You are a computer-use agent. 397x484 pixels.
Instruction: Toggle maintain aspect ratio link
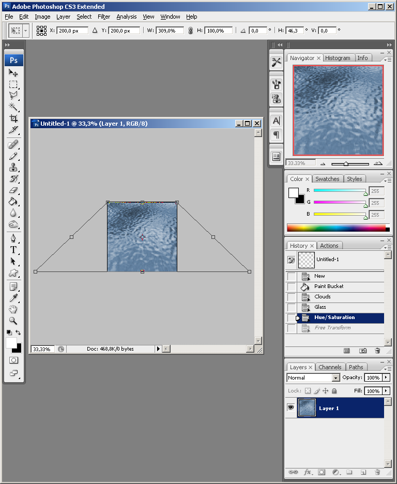pyautogui.click(x=190, y=31)
